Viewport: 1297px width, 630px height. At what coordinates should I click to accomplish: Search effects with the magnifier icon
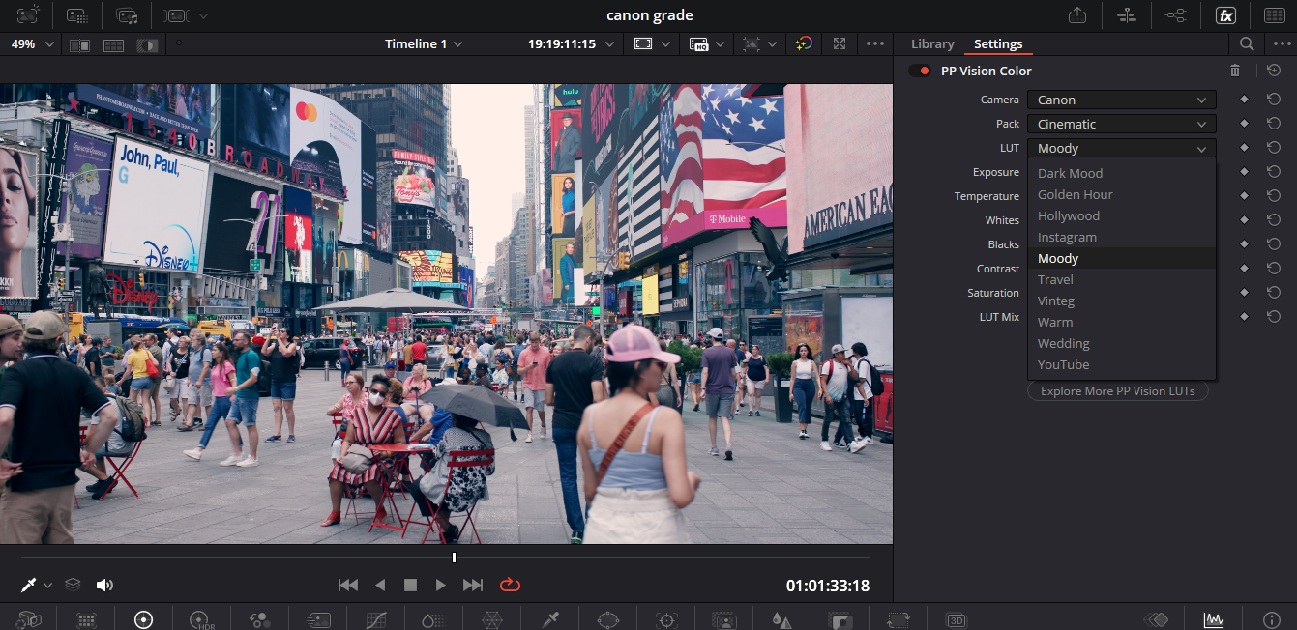point(1247,44)
